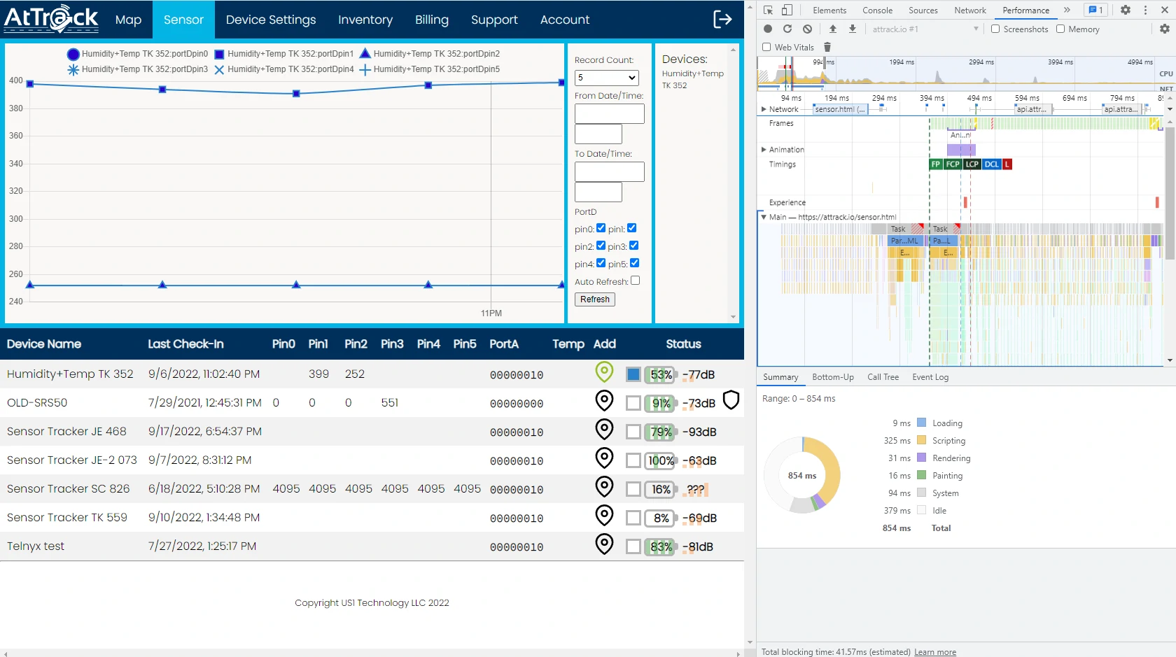Enable the Screenshots checkbox

tap(995, 29)
